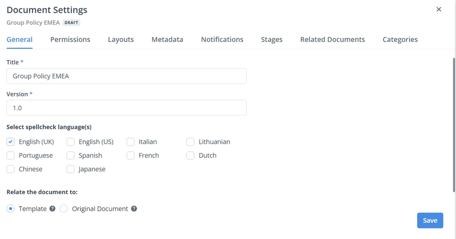Click the Save button
Viewport: 456px width, 239px height.
pyautogui.click(x=430, y=220)
